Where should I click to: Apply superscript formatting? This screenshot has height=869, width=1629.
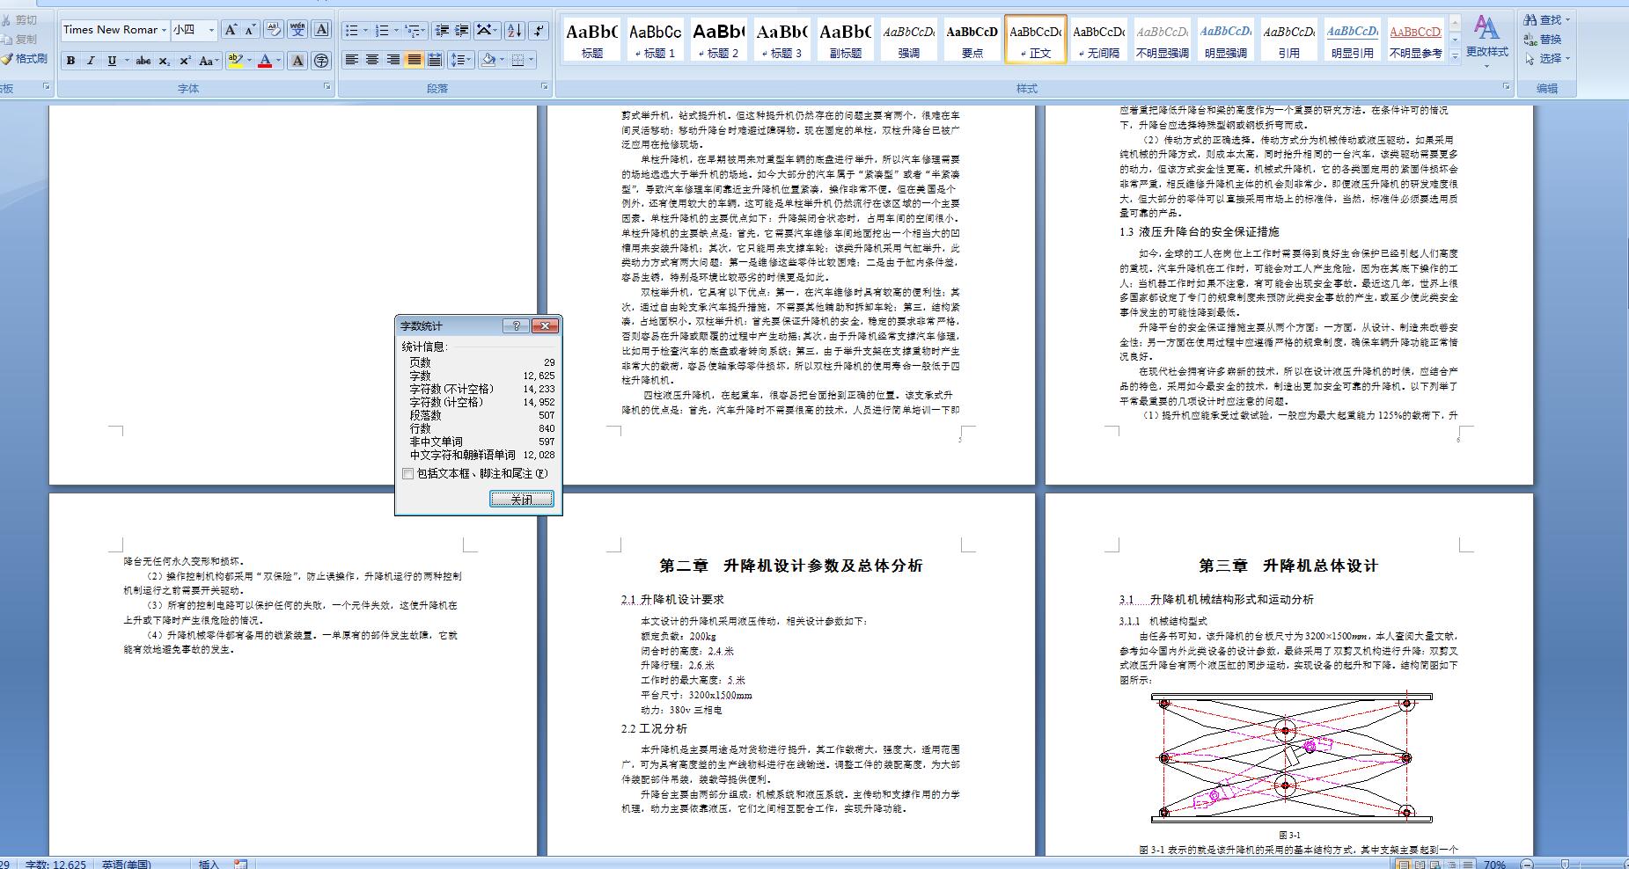pos(185,61)
